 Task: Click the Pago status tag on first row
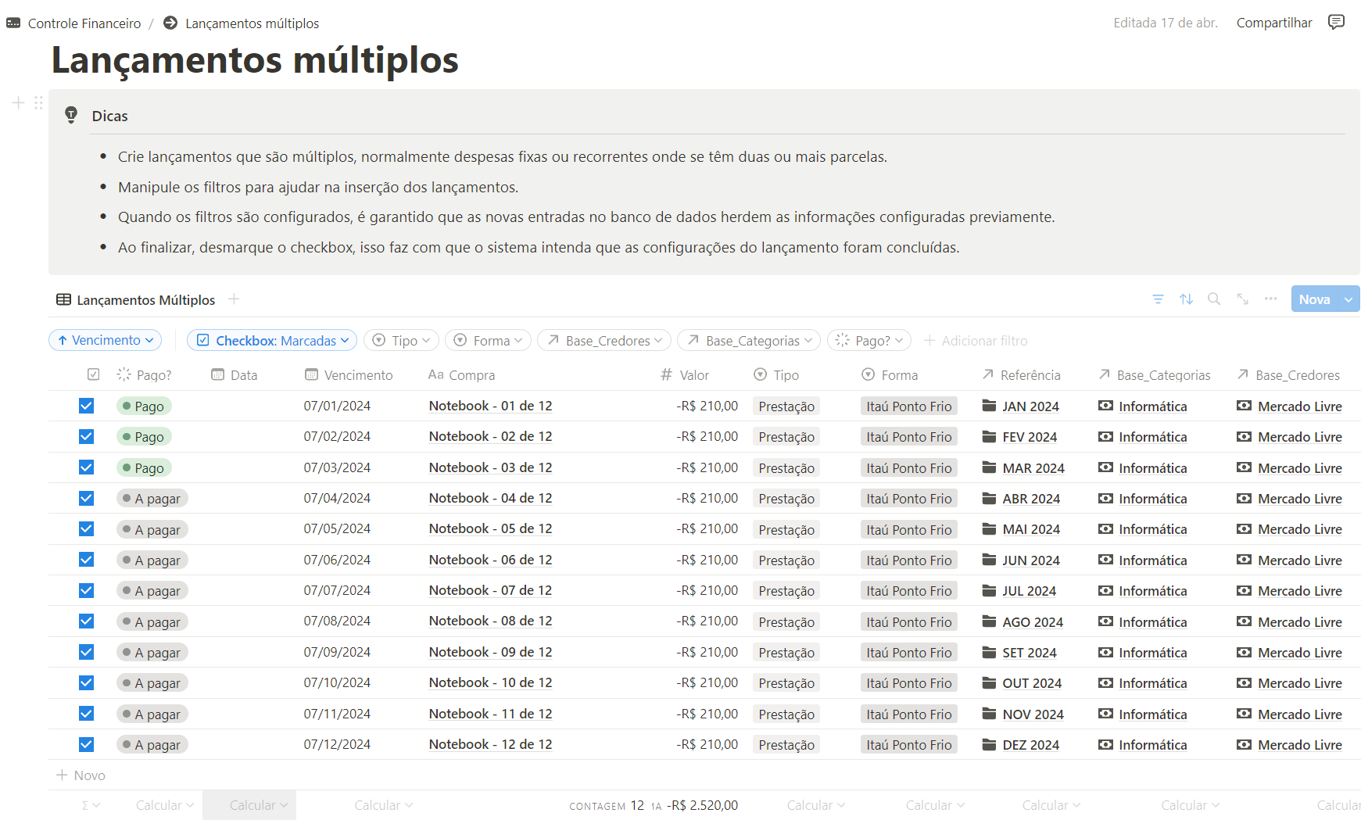[144, 406]
